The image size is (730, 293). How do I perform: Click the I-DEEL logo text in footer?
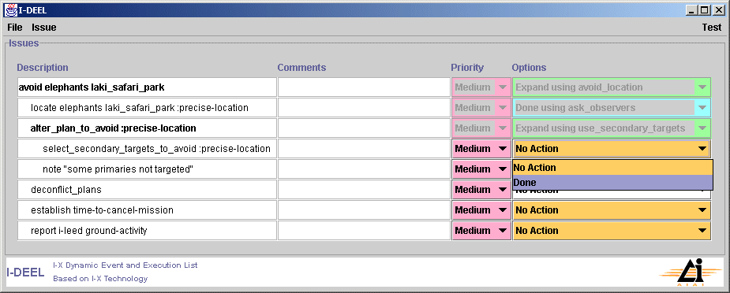pos(25,272)
